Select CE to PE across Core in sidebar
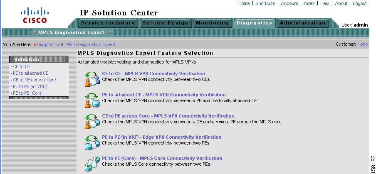This screenshot has width=376, height=174. [x=34, y=80]
